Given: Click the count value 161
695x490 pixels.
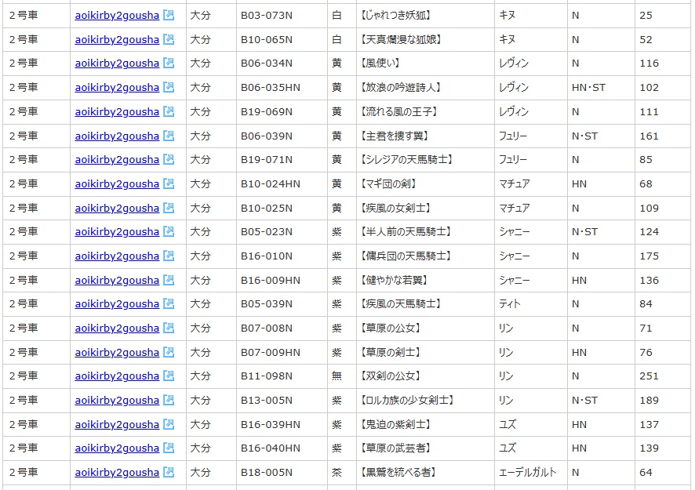Looking at the screenshot, I should [649, 136].
